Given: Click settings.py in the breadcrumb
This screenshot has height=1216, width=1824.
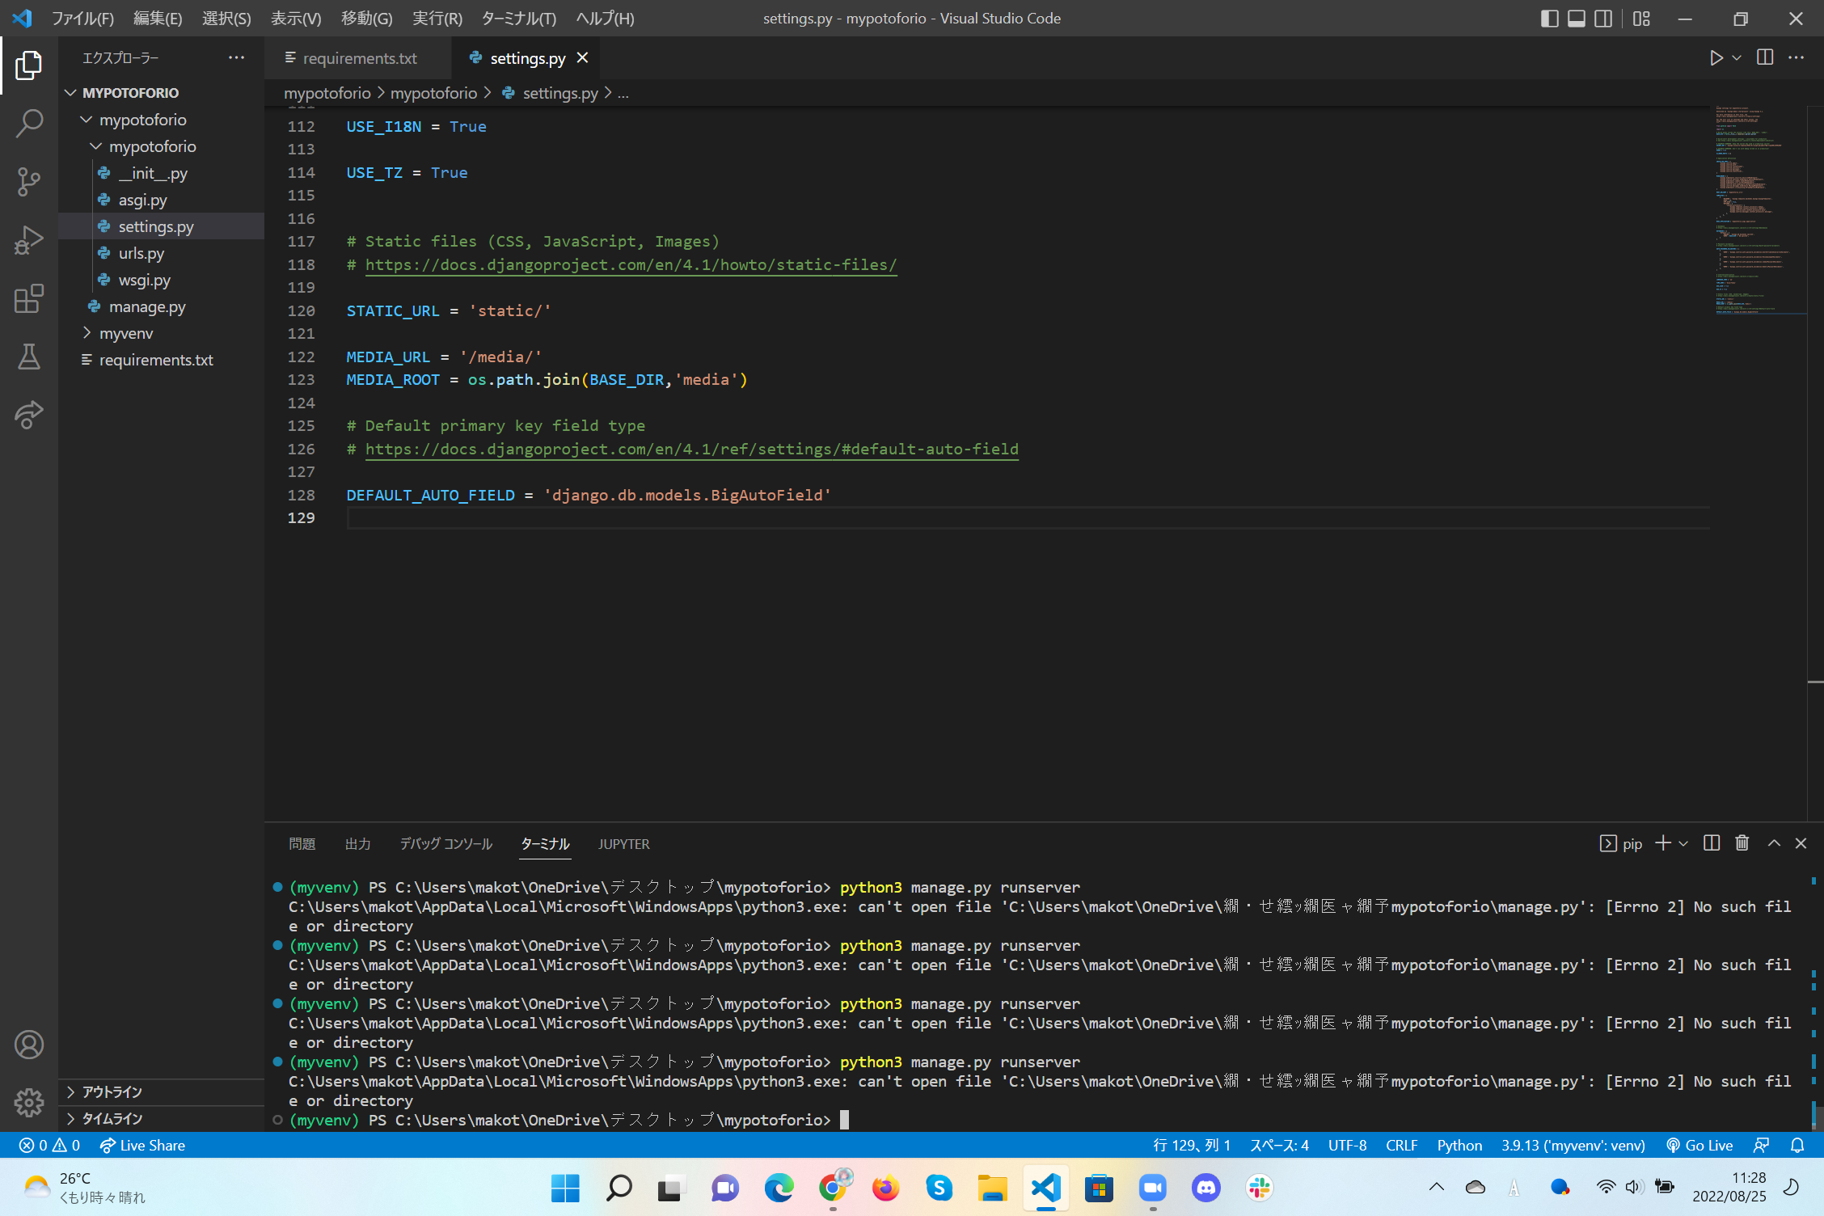Looking at the screenshot, I should 559,93.
